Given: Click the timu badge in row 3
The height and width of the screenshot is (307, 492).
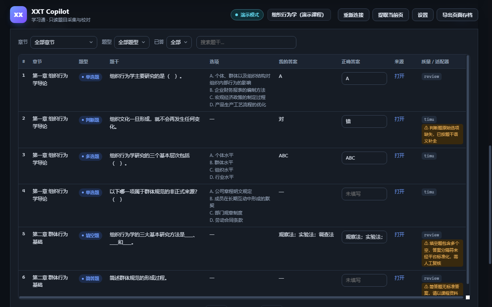Looking at the screenshot, I should pos(429,156).
